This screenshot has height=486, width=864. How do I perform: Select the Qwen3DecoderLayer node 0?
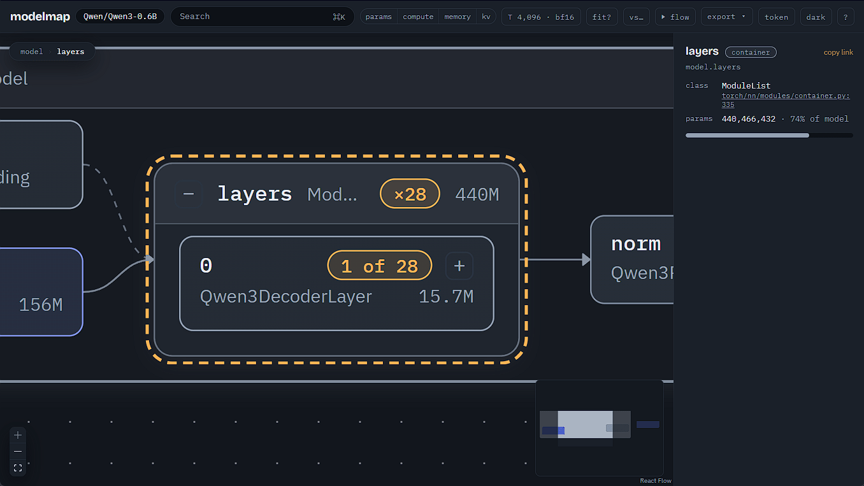336,283
